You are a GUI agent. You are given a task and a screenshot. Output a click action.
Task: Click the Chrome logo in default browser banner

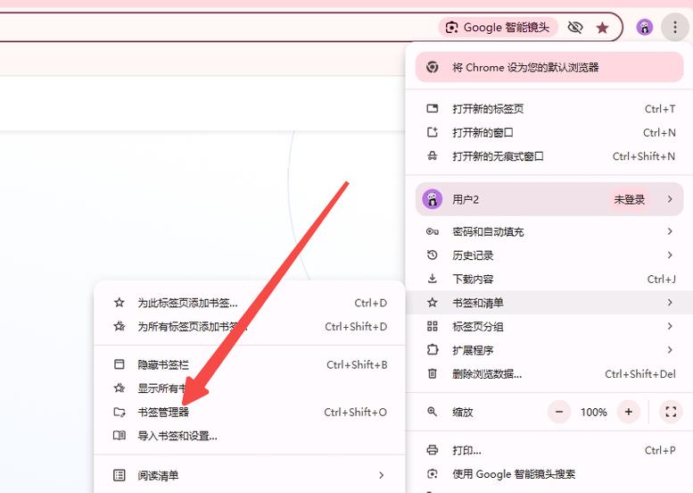433,67
